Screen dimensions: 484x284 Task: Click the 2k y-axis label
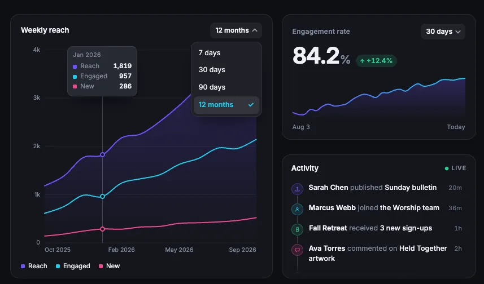tap(36, 147)
